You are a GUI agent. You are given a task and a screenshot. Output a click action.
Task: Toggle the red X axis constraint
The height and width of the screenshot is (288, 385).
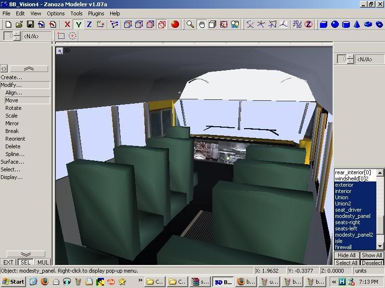[x=67, y=24]
